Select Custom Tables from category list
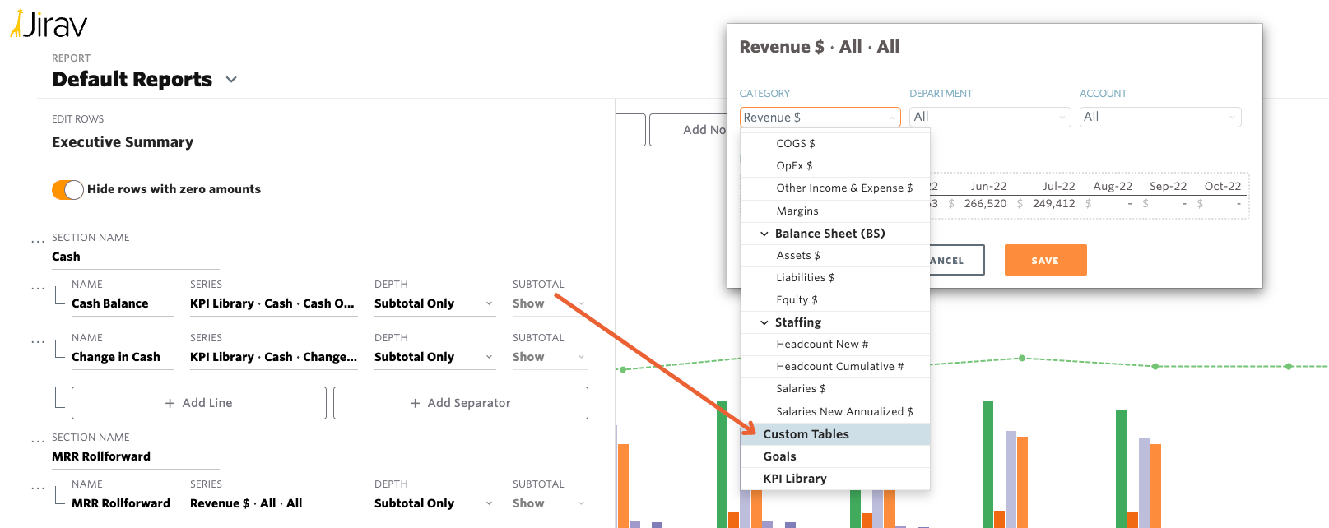This screenshot has width=1329, height=528. tap(806, 434)
